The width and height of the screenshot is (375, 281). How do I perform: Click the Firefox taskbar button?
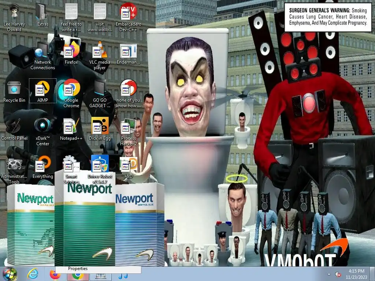pos(55,276)
